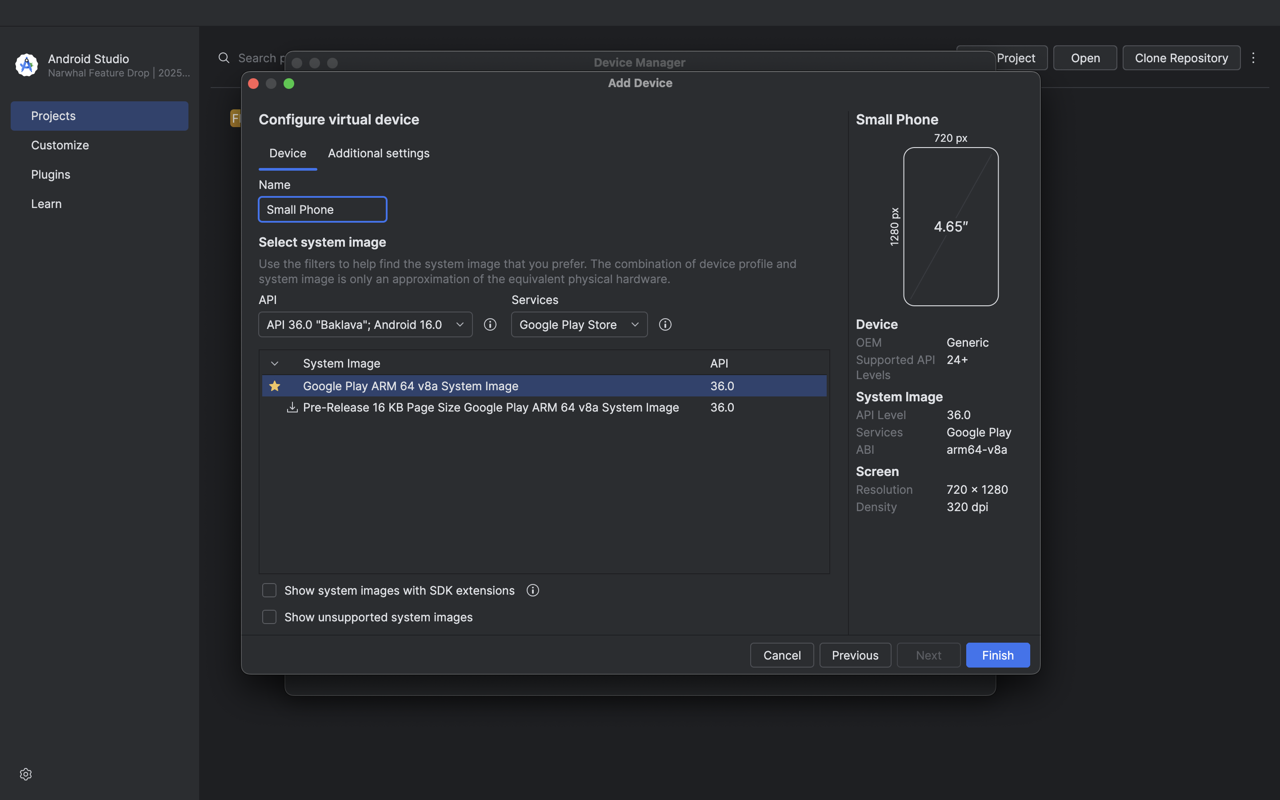1280x800 pixels.
Task: Click the Cancel button
Action: 782,655
